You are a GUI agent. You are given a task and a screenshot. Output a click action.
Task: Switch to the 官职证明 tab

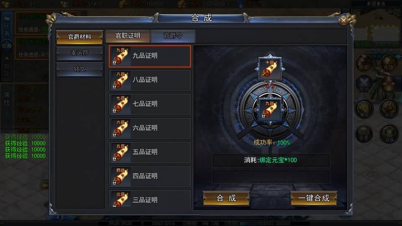(128, 36)
